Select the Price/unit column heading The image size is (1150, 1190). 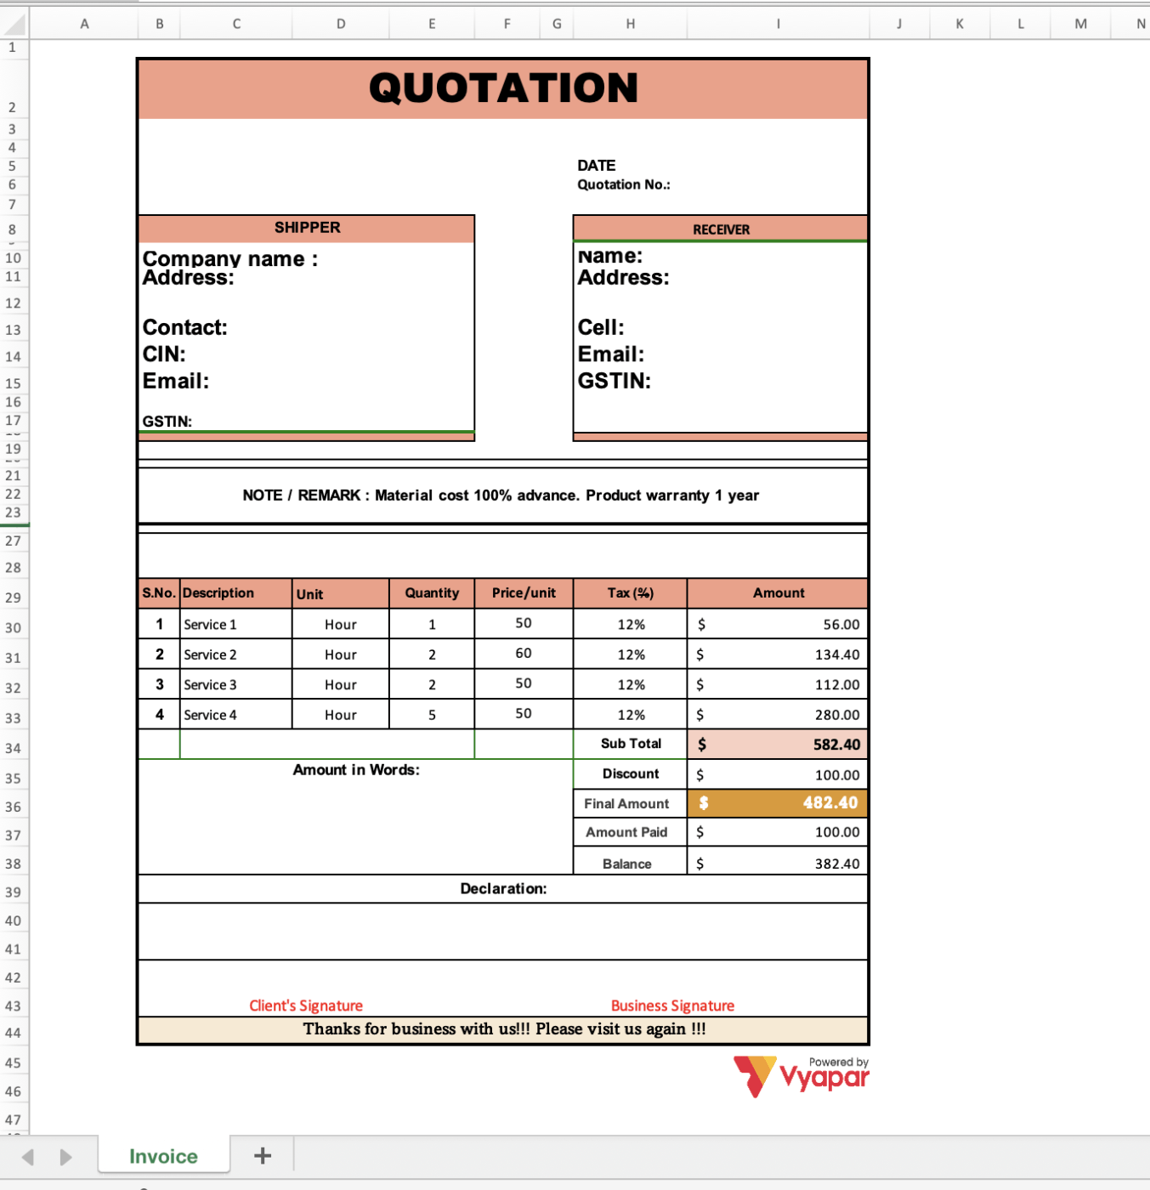524,593
